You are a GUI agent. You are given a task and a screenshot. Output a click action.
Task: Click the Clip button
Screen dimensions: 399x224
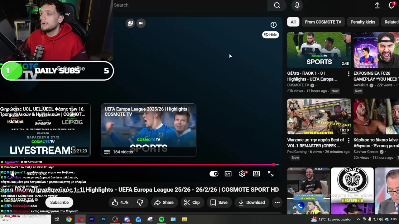[192, 203]
